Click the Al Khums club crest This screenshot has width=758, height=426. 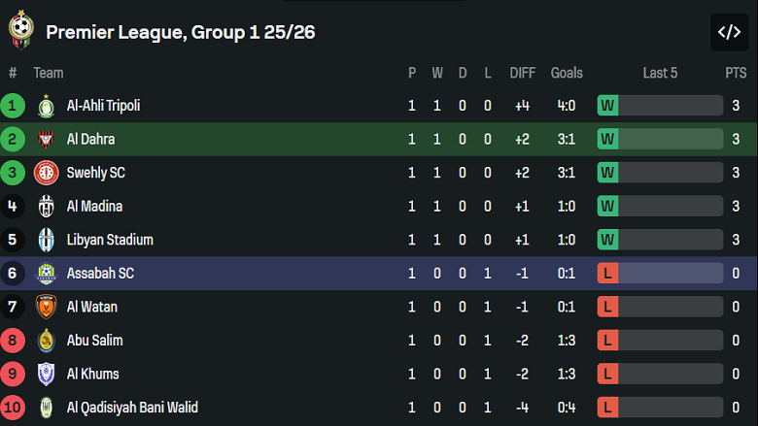point(47,375)
